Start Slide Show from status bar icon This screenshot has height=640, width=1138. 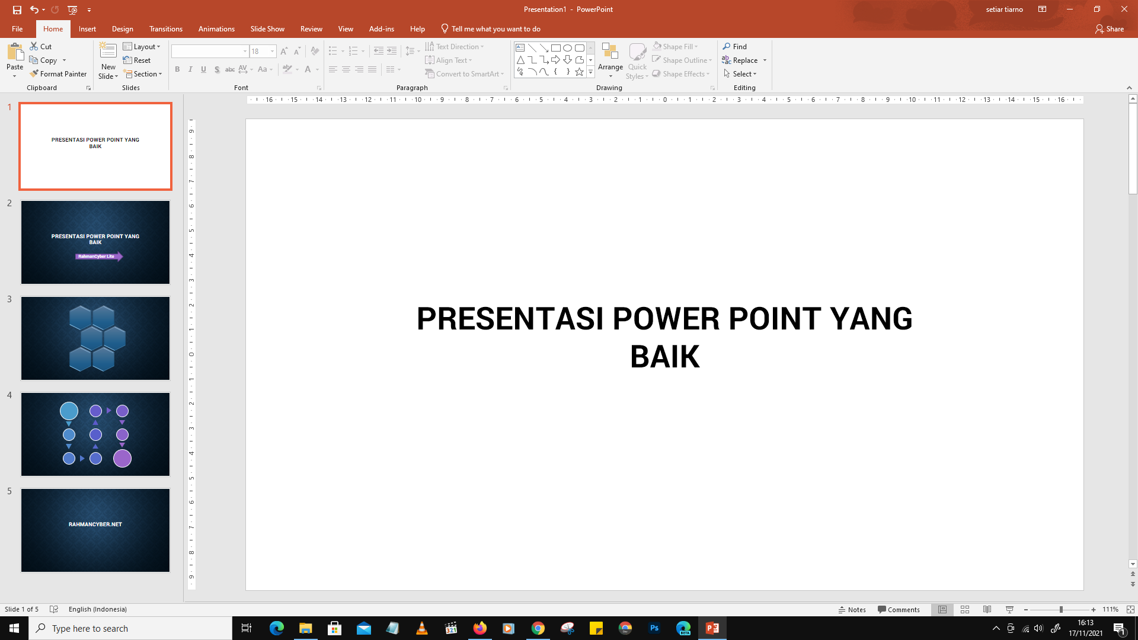click(1010, 609)
